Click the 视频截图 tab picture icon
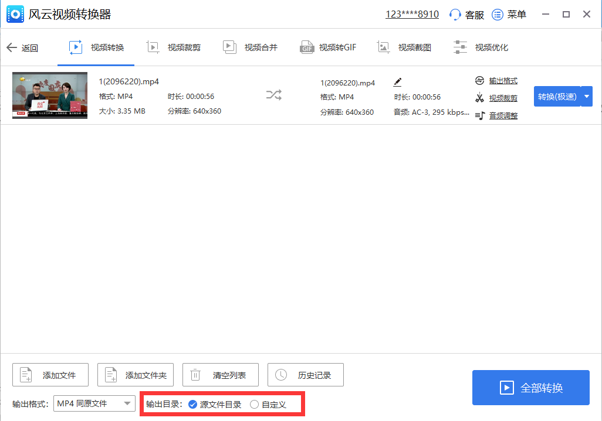602x421 pixels. pyautogui.click(x=383, y=47)
